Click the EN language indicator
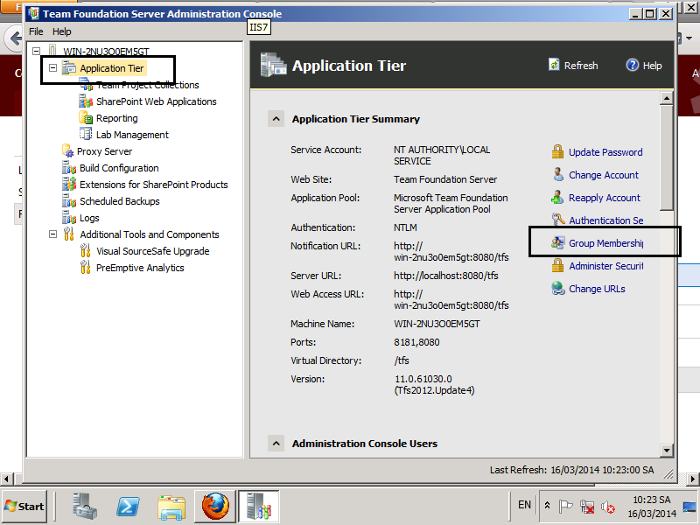This screenshot has height=525, width=700. coord(524,505)
